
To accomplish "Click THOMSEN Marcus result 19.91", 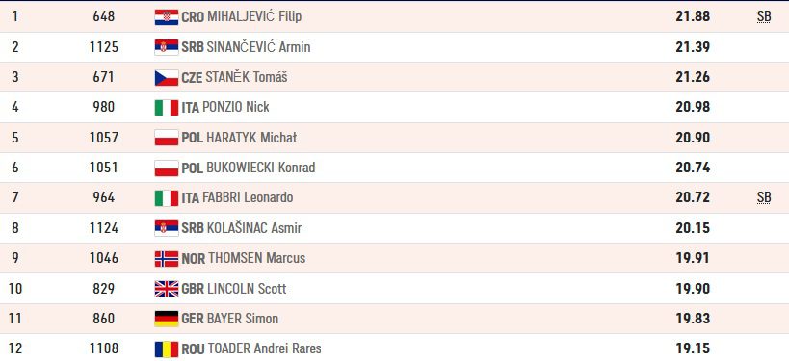I will [693, 258].
